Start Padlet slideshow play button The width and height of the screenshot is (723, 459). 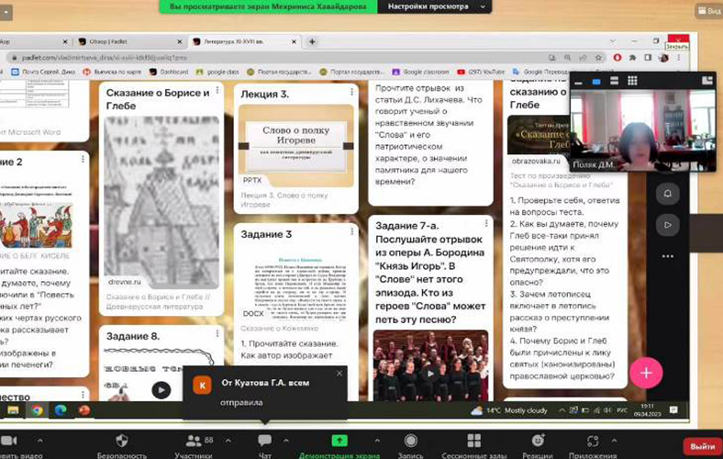coord(667,223)
